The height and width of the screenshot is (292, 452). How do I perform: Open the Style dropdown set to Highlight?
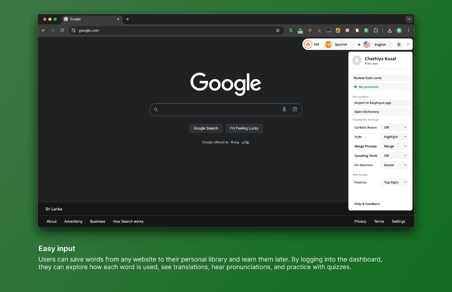click(395, 137)
